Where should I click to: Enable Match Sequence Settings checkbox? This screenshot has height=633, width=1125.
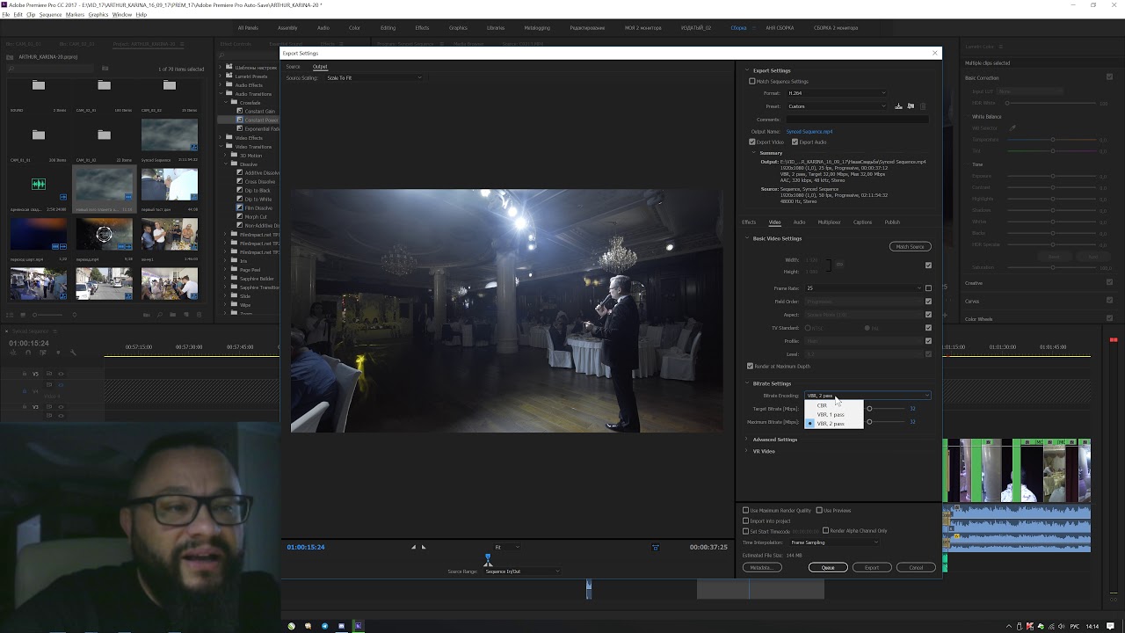[752, 82]
